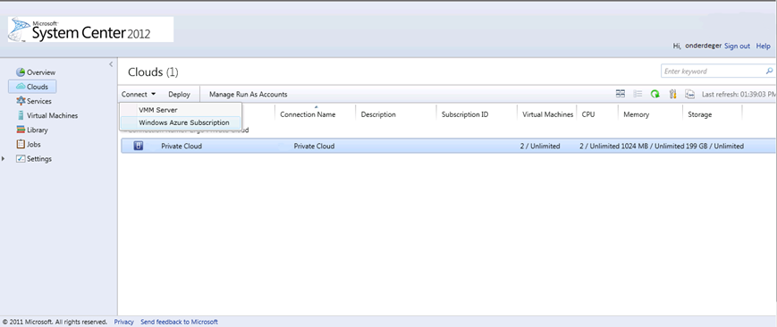Select Clouds in the sidebar
The width and height of the screenshot is (777, 327).
[32, 87]
